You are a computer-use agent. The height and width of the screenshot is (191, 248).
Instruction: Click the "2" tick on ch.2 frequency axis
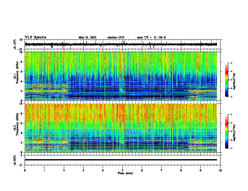click(x=22, y=143)
